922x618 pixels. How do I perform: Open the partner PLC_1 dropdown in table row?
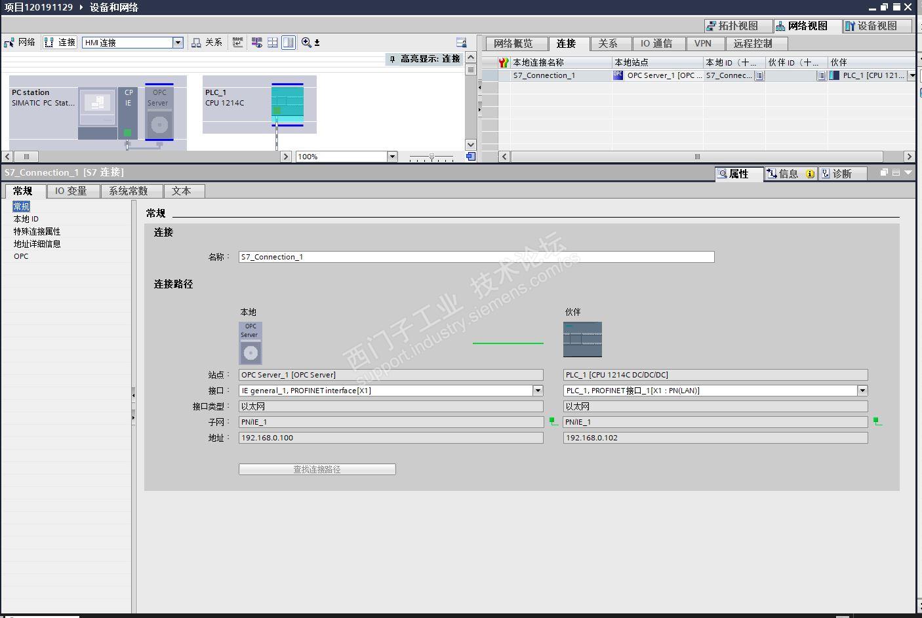click(x=912, y=76)
